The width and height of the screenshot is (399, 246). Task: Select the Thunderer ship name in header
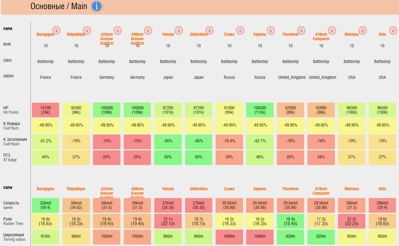pyautogui.click(x=290, y=34)
